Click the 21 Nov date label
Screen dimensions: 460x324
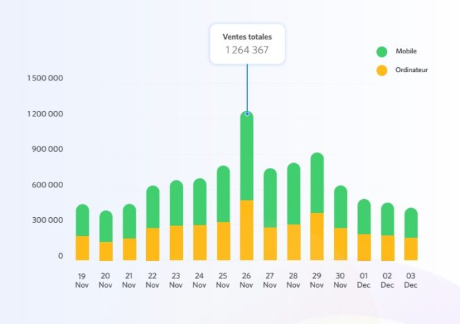pos(129,281)
